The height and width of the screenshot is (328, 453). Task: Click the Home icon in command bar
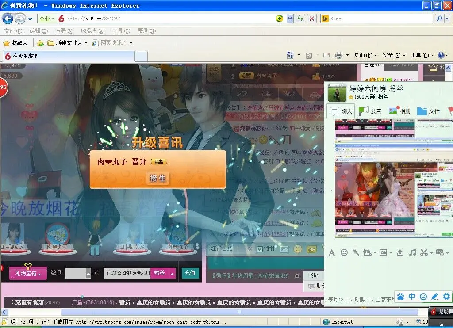click(x=290, y=55)
